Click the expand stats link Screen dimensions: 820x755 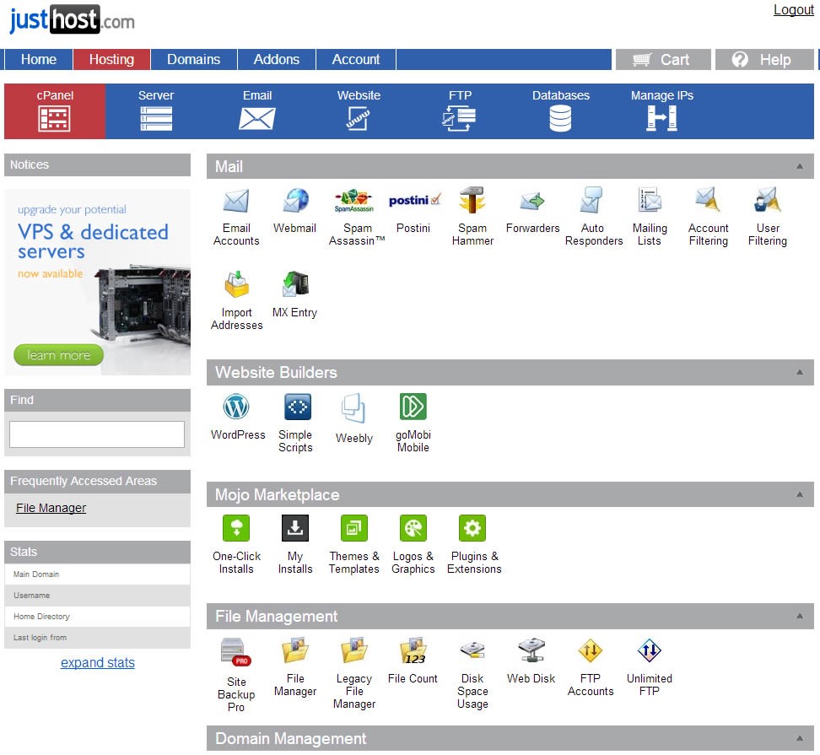pos(97,662)
